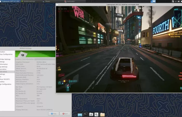The image size is (182, 117).
Task: Click the Quit button in NVIDIA Settings
Action: click(x=65, y=114)
